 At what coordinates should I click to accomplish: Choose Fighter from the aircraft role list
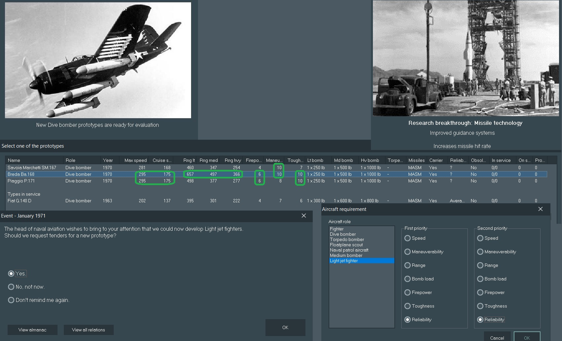[337, 229]
